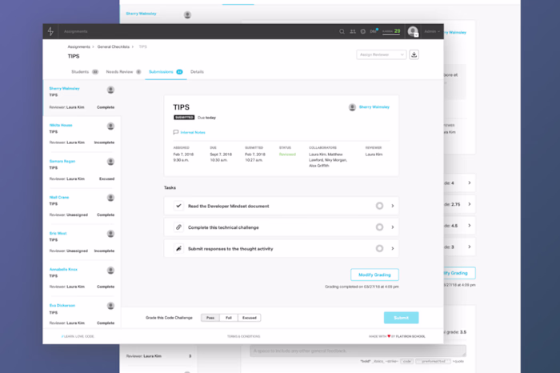
Task: Click the green Reviewed status text
Action: tap(287, 154)
